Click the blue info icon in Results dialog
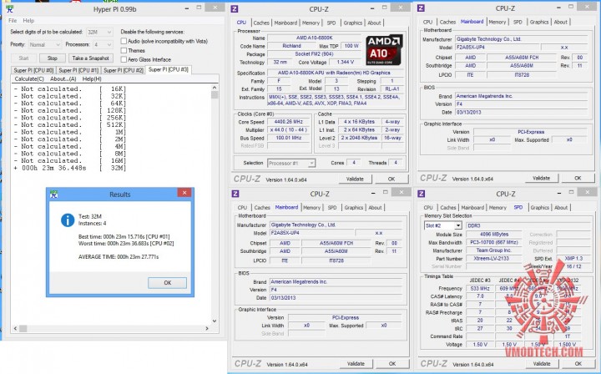601x374 pixels. (68, 220)
